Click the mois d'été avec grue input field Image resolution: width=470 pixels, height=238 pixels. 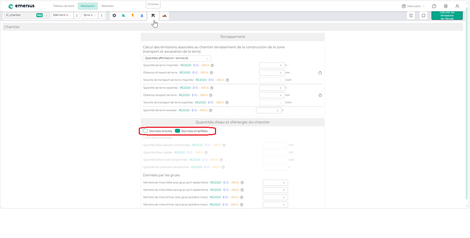click(x=275, y=183)
